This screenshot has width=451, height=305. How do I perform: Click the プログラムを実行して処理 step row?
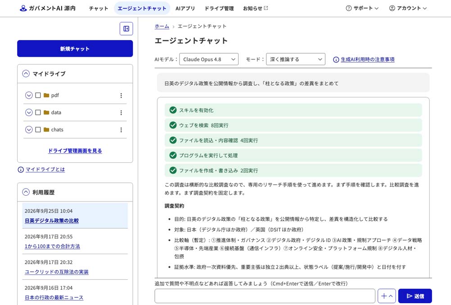pos(293,155)
